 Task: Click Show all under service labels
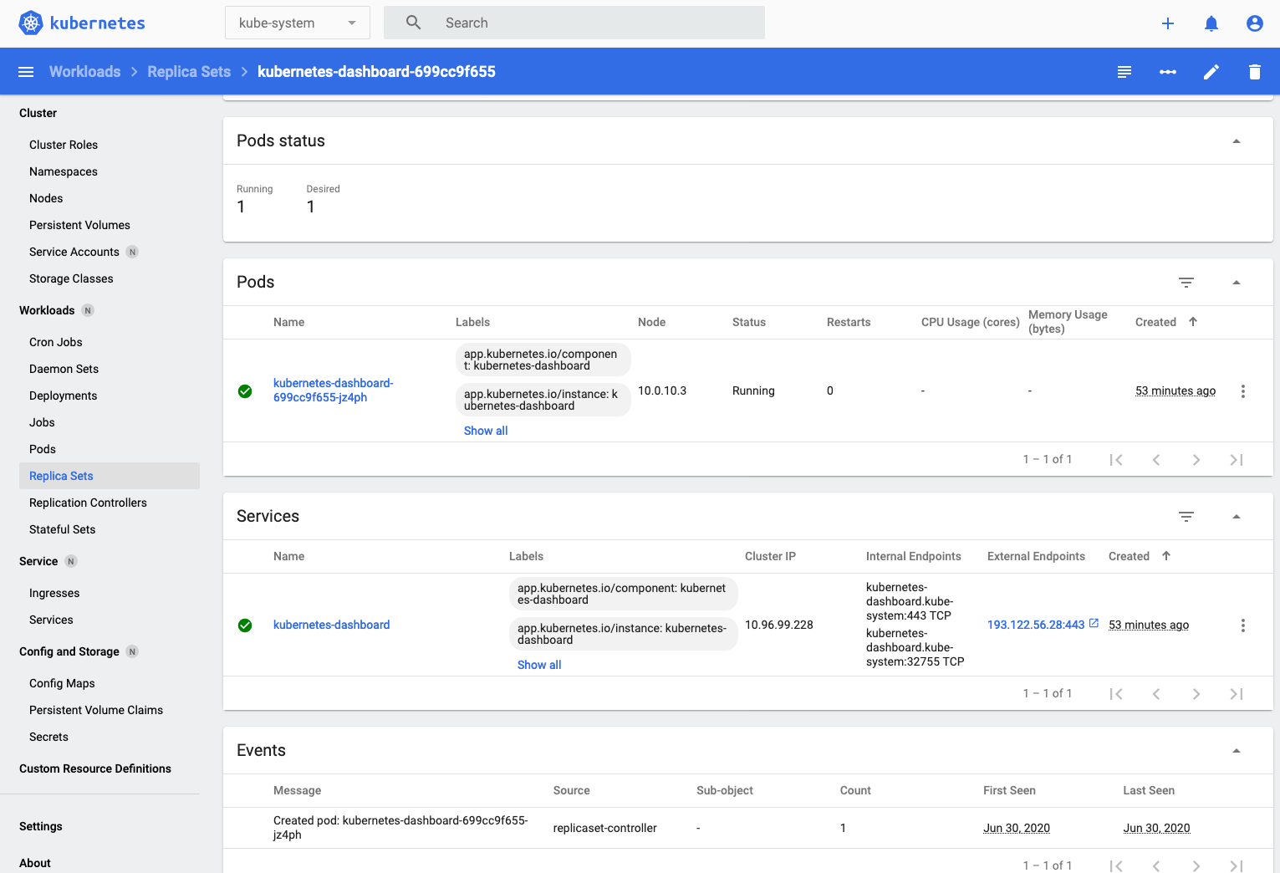click(x=539, y=665)
